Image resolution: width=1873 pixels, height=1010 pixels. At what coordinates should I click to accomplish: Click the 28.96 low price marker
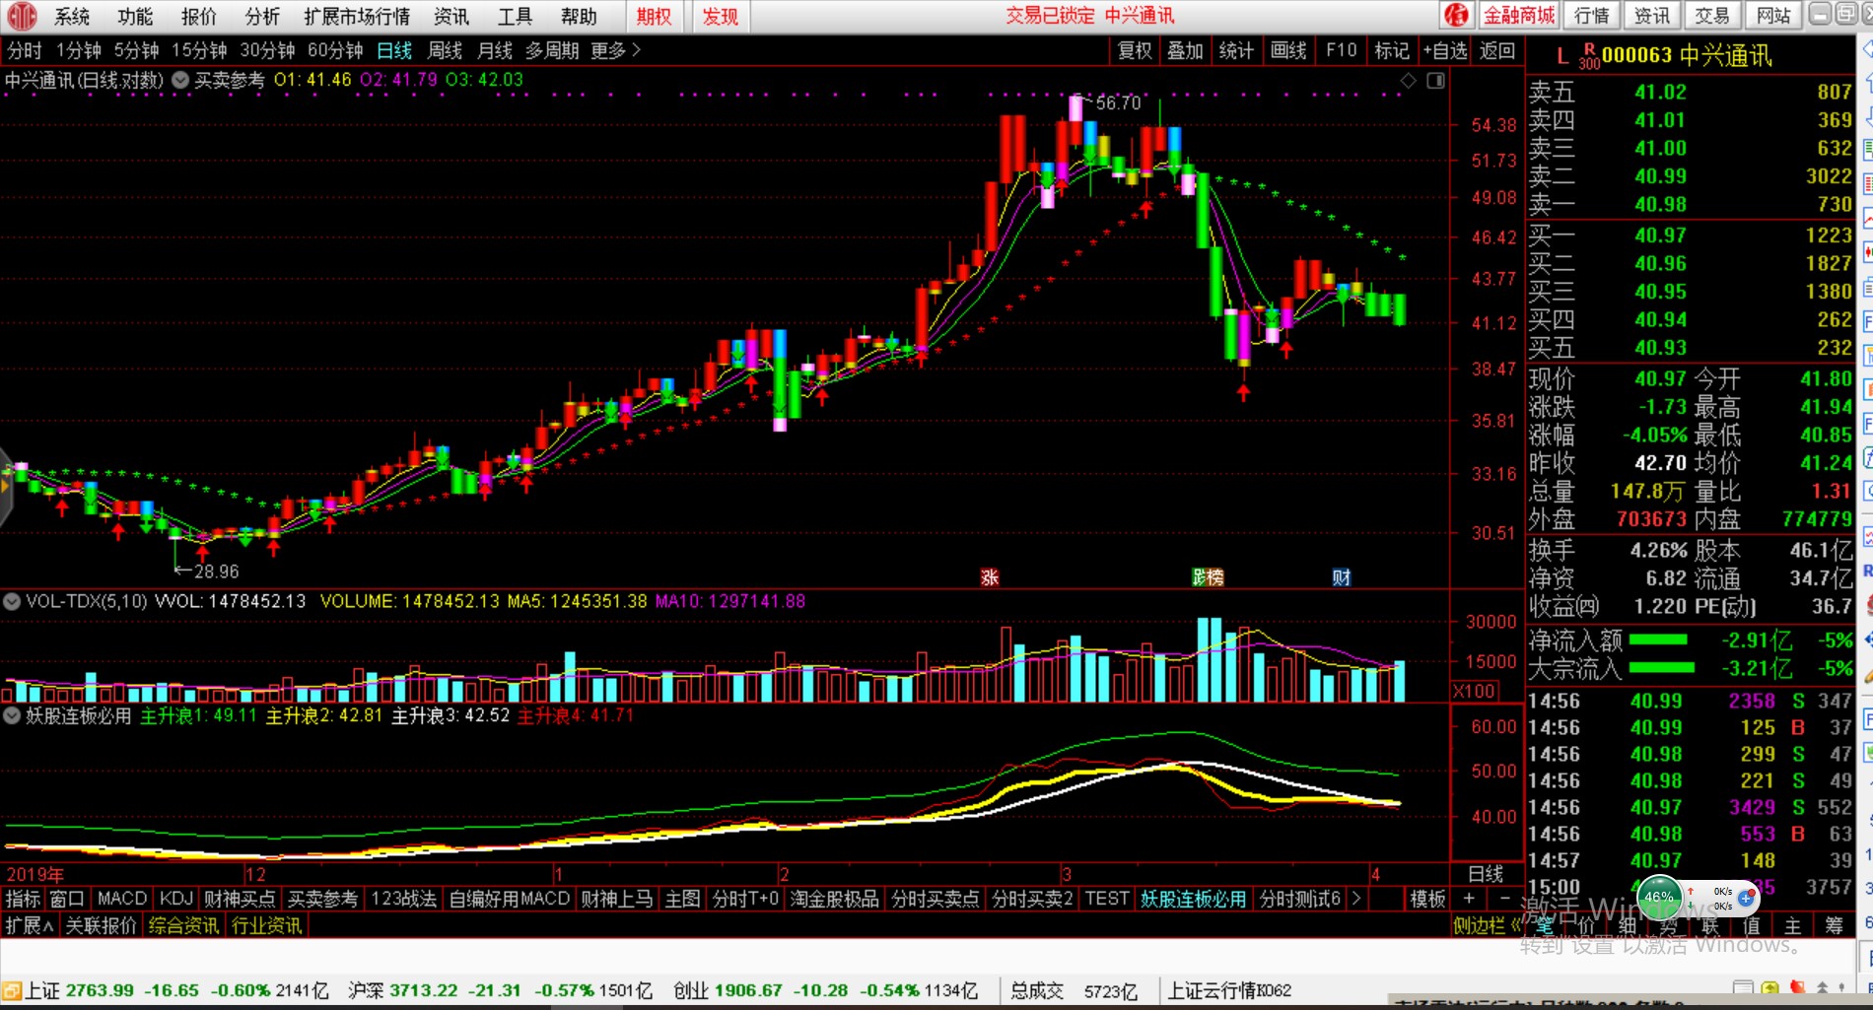pyautogui.click(x=216, y=572)
